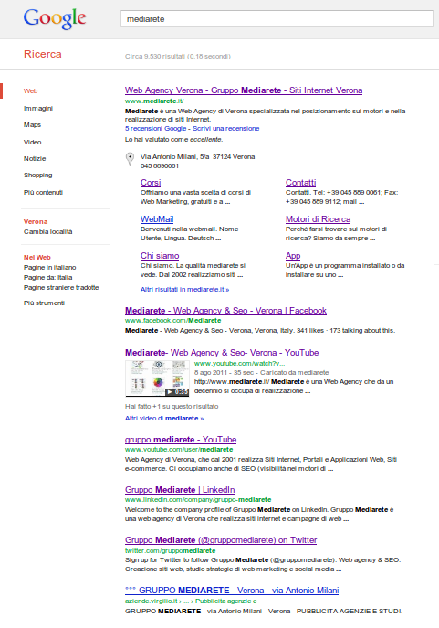Open Altri risultati in mediarete.it
The height and width of the screenshot is (628, 439).
click(184, 289)
